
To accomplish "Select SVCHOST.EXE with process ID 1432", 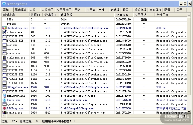I will (15, 79).
